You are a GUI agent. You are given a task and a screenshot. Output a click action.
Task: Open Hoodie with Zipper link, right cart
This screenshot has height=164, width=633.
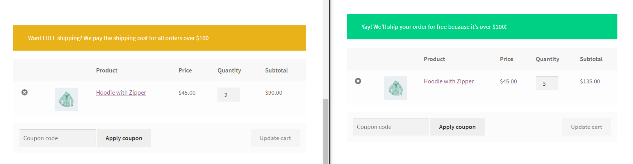(x=449, y=81)
